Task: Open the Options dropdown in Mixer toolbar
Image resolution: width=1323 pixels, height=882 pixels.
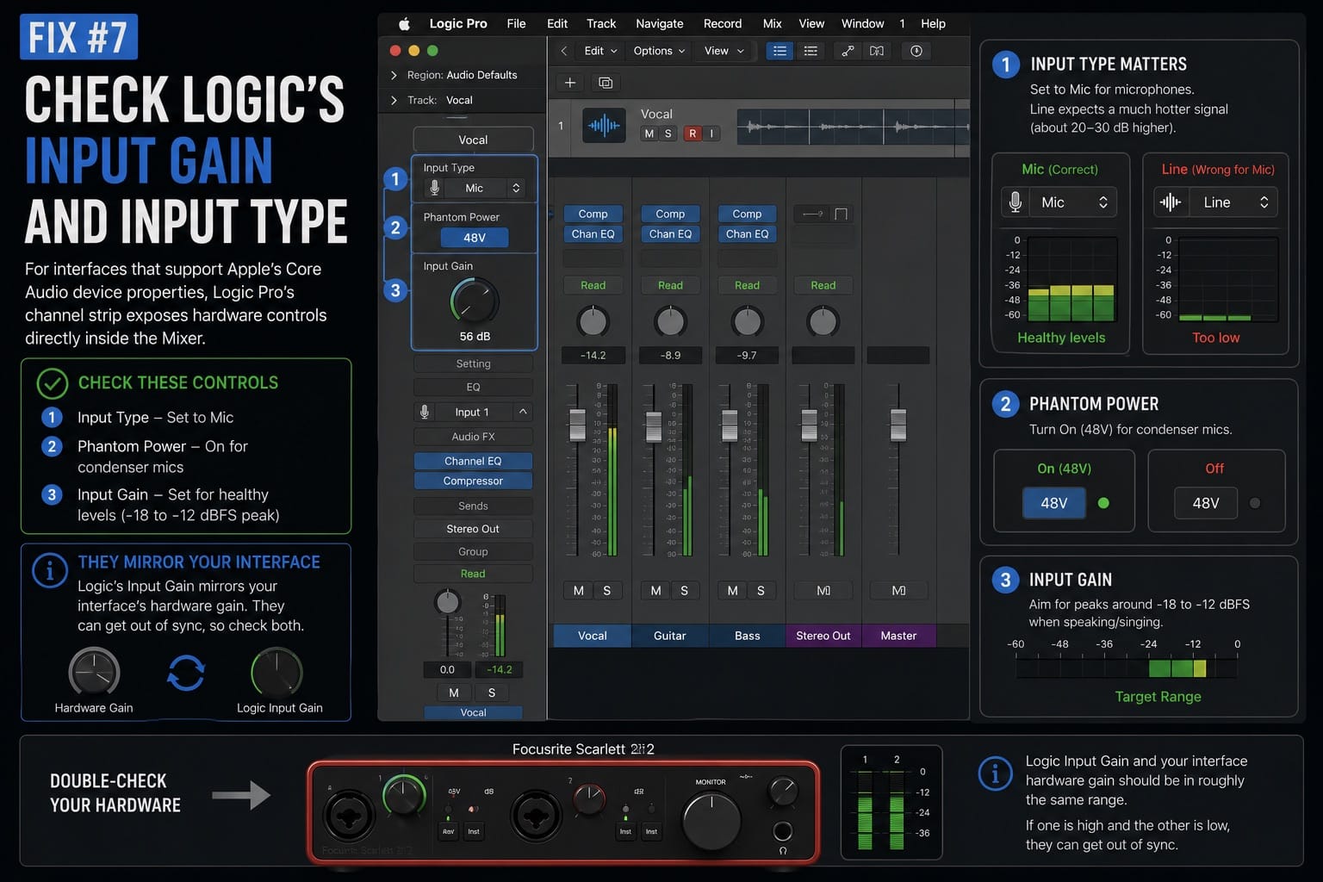Action: pos(659,51)
